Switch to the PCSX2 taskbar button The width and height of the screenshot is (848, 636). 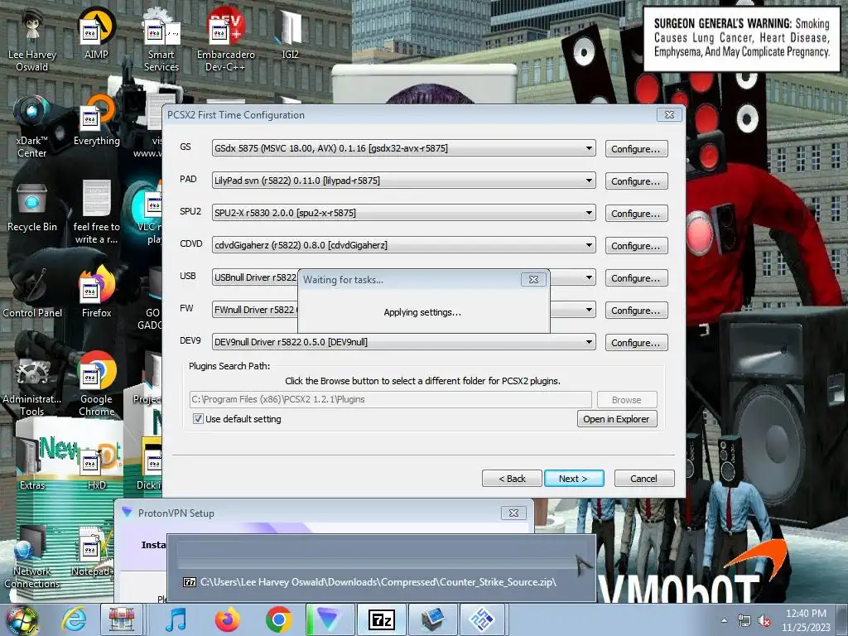[482, 619]
